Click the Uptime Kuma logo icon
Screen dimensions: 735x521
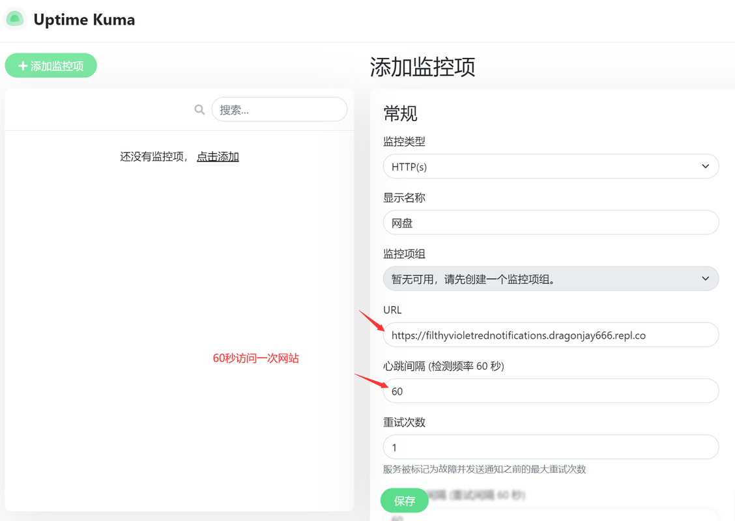point(15,19)
